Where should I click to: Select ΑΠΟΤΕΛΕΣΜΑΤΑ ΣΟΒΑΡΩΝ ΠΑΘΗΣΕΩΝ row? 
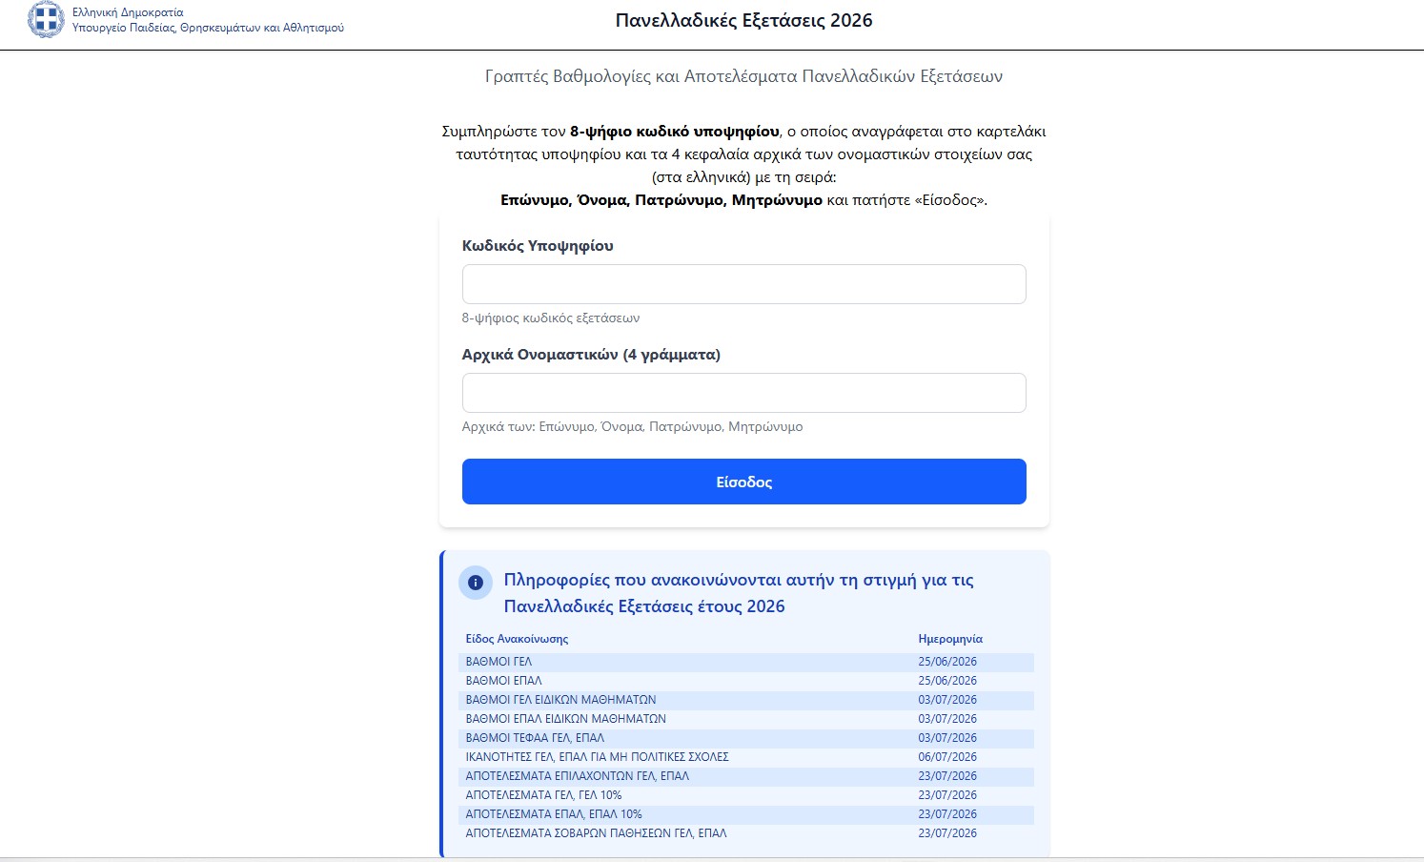[747, 833]
